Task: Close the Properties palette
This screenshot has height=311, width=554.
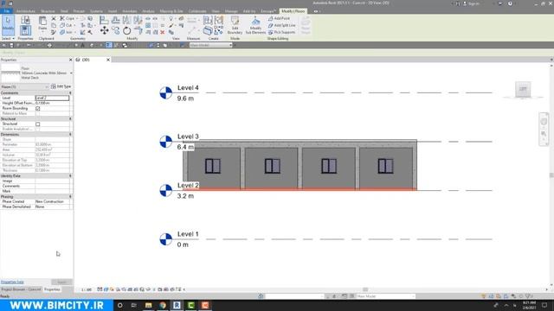Action: point(70,60)
